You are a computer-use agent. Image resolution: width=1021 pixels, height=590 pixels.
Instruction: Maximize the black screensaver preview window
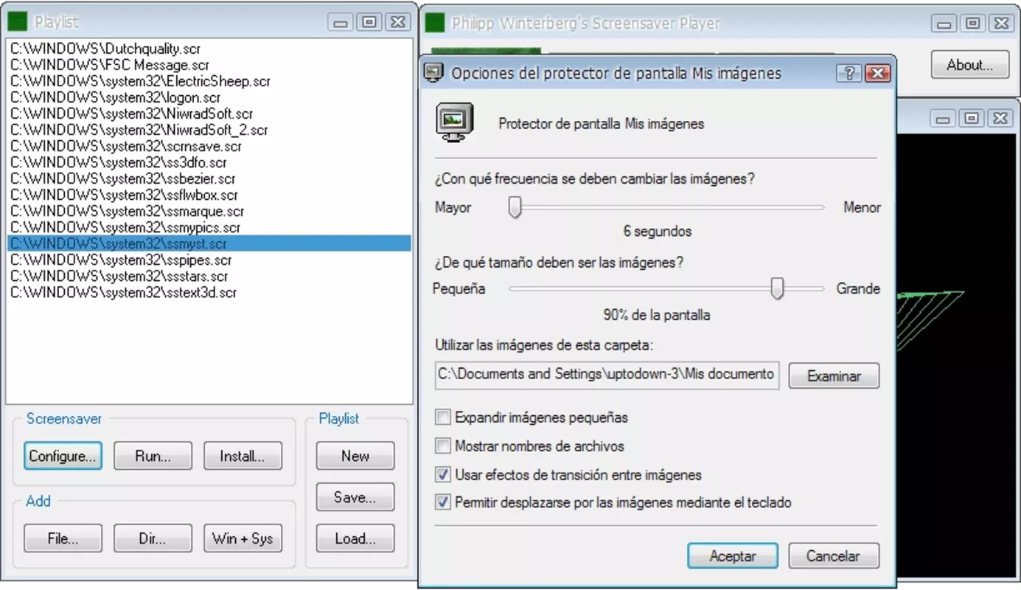[x=972, y=118]
